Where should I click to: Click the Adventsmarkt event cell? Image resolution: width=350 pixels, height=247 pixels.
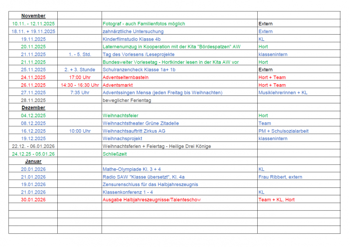point(118,85)
